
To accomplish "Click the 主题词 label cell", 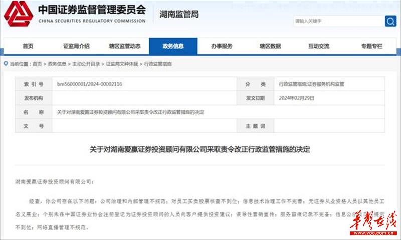I will point(255,126).
